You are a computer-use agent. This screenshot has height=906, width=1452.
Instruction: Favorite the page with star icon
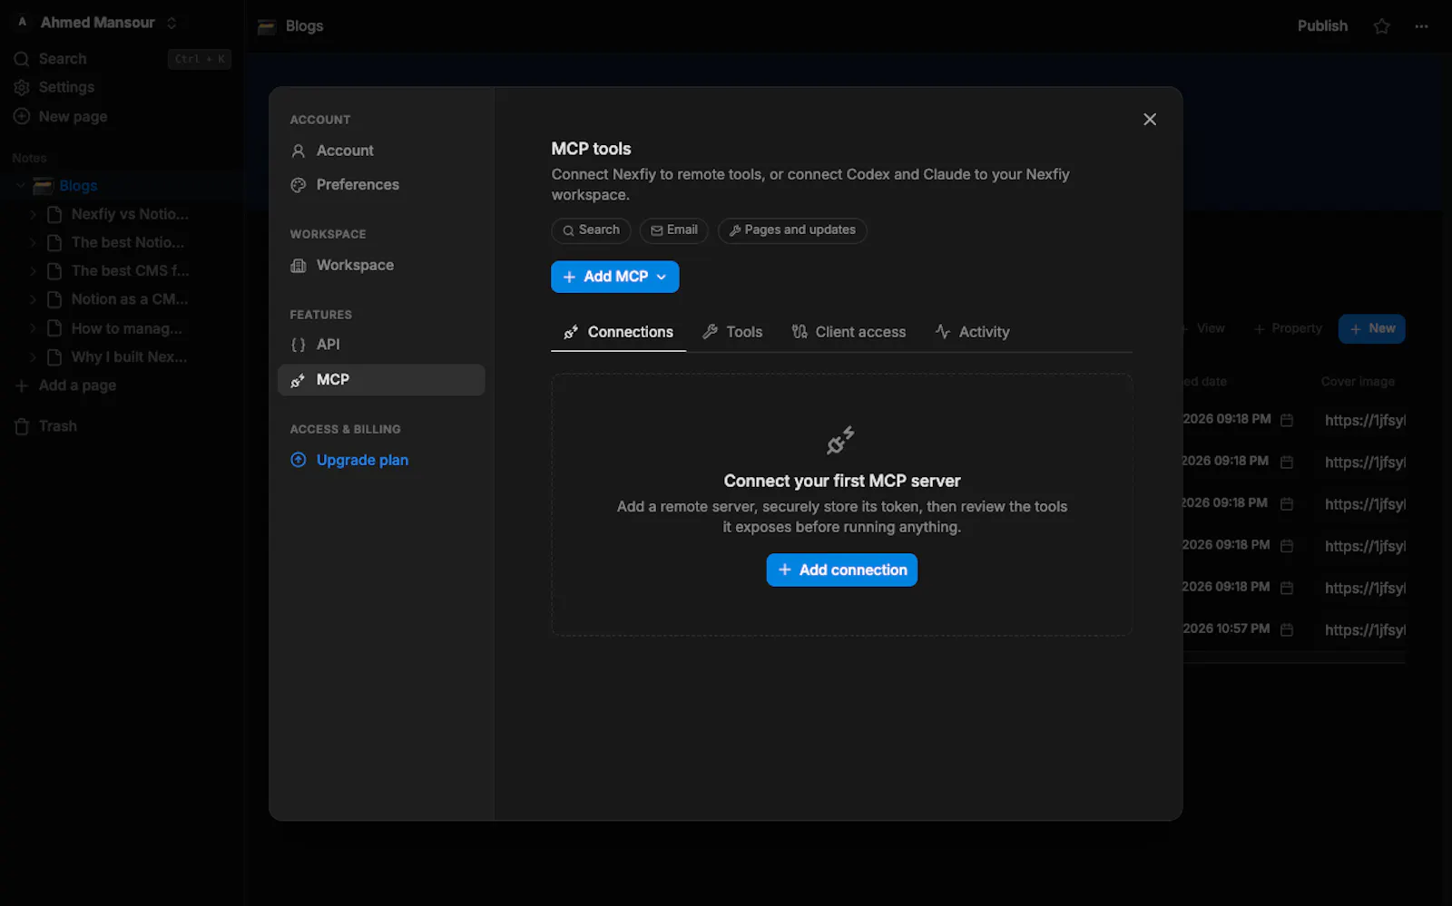tap(1381, 26)
